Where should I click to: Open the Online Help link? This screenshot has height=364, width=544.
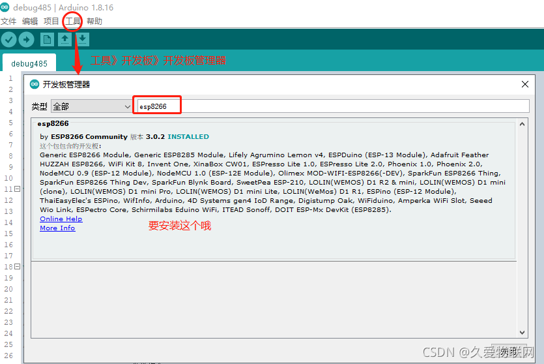pyautogui.click(x=61, y=219)
